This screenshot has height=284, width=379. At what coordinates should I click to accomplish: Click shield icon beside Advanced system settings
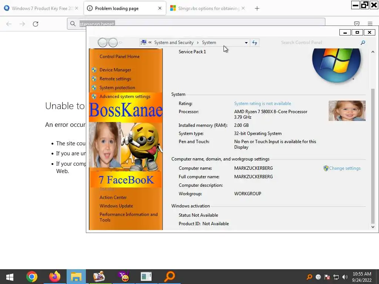click(x=94, y=97)
